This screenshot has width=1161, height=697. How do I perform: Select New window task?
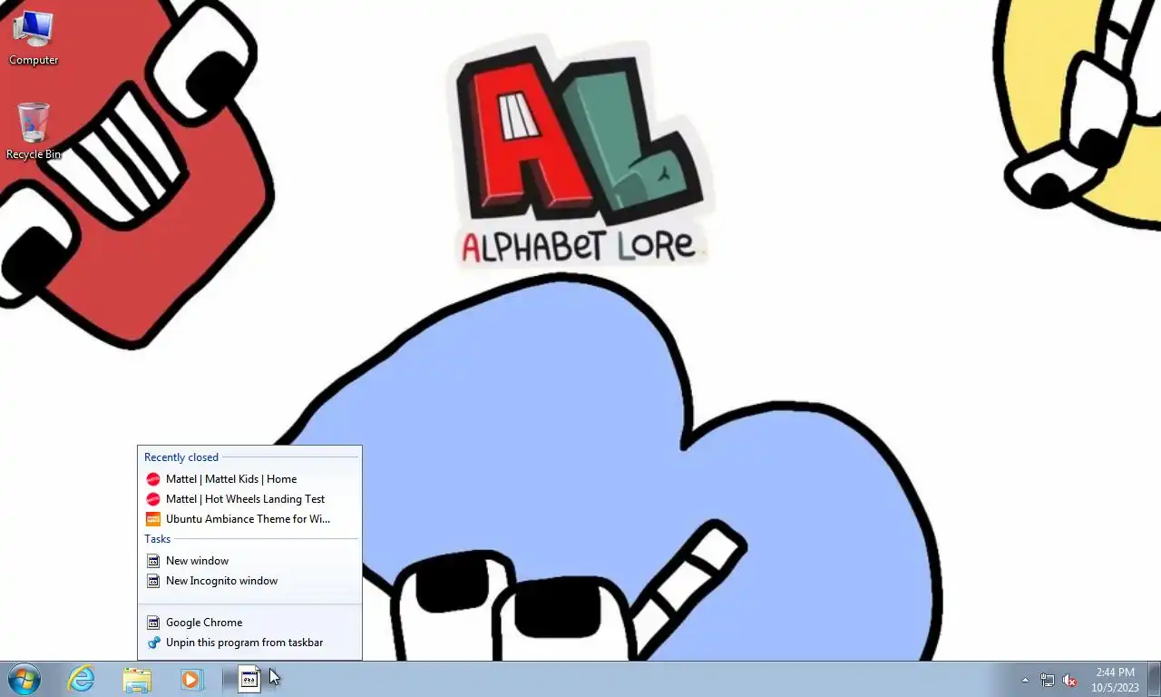[x=249, y=561]
